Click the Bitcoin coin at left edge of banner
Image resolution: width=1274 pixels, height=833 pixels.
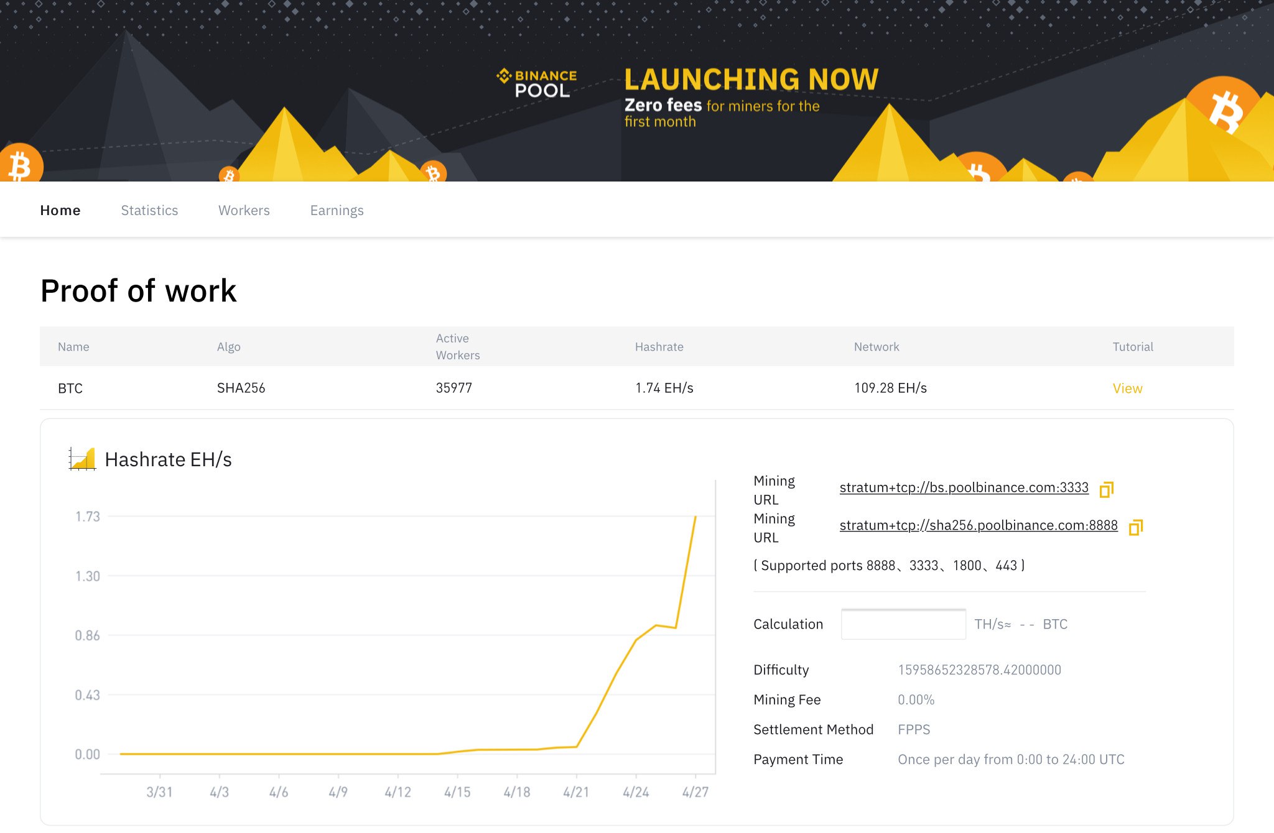click(x=20, y=165)
